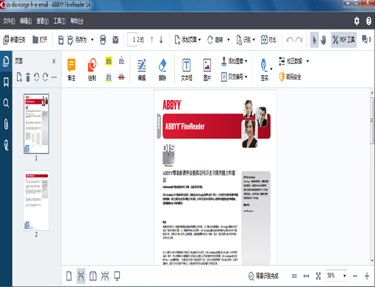This screenshot has width=375, height=287.
Task: Open the Bookmarks sidebar icon
Action: coord(6,82)
